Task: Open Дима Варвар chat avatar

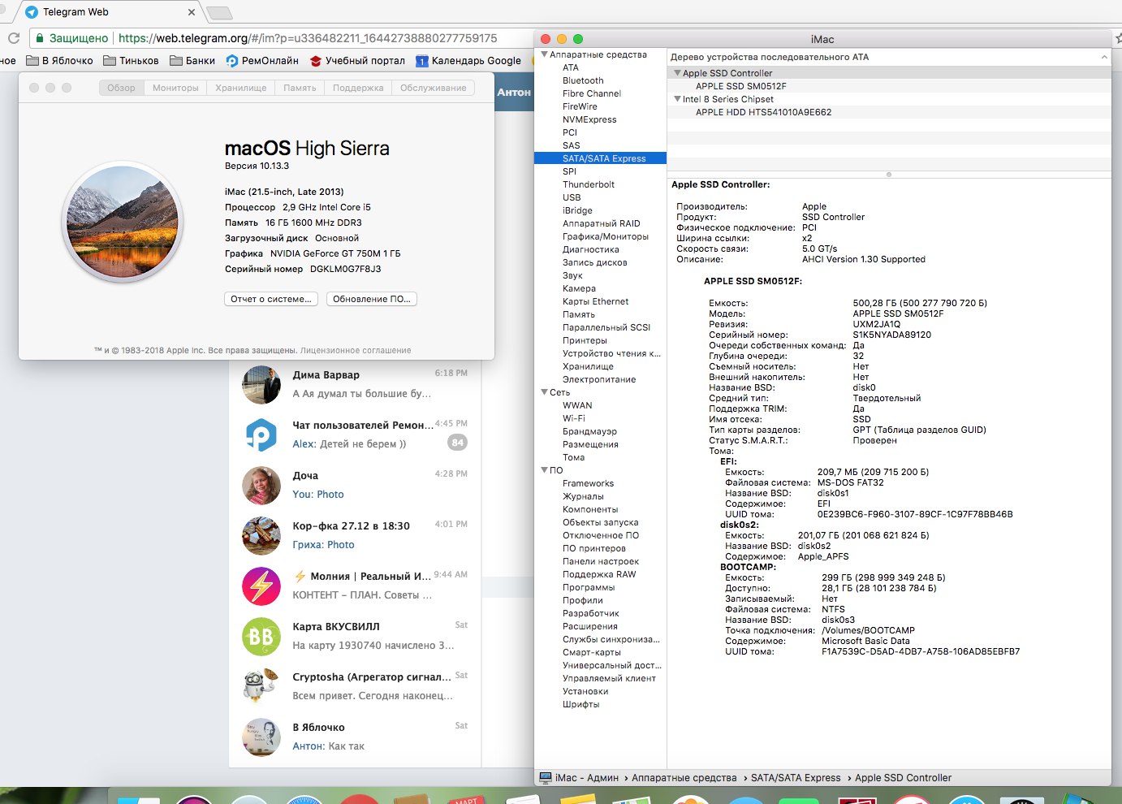Action: tap(261, 385)
